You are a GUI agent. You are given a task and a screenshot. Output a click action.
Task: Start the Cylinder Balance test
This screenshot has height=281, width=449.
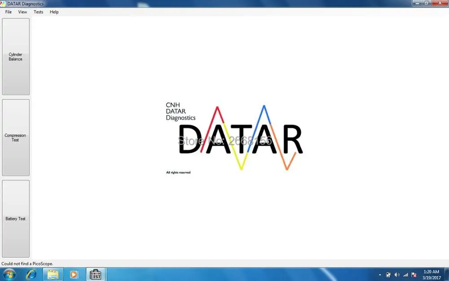[x=16, y=57]
